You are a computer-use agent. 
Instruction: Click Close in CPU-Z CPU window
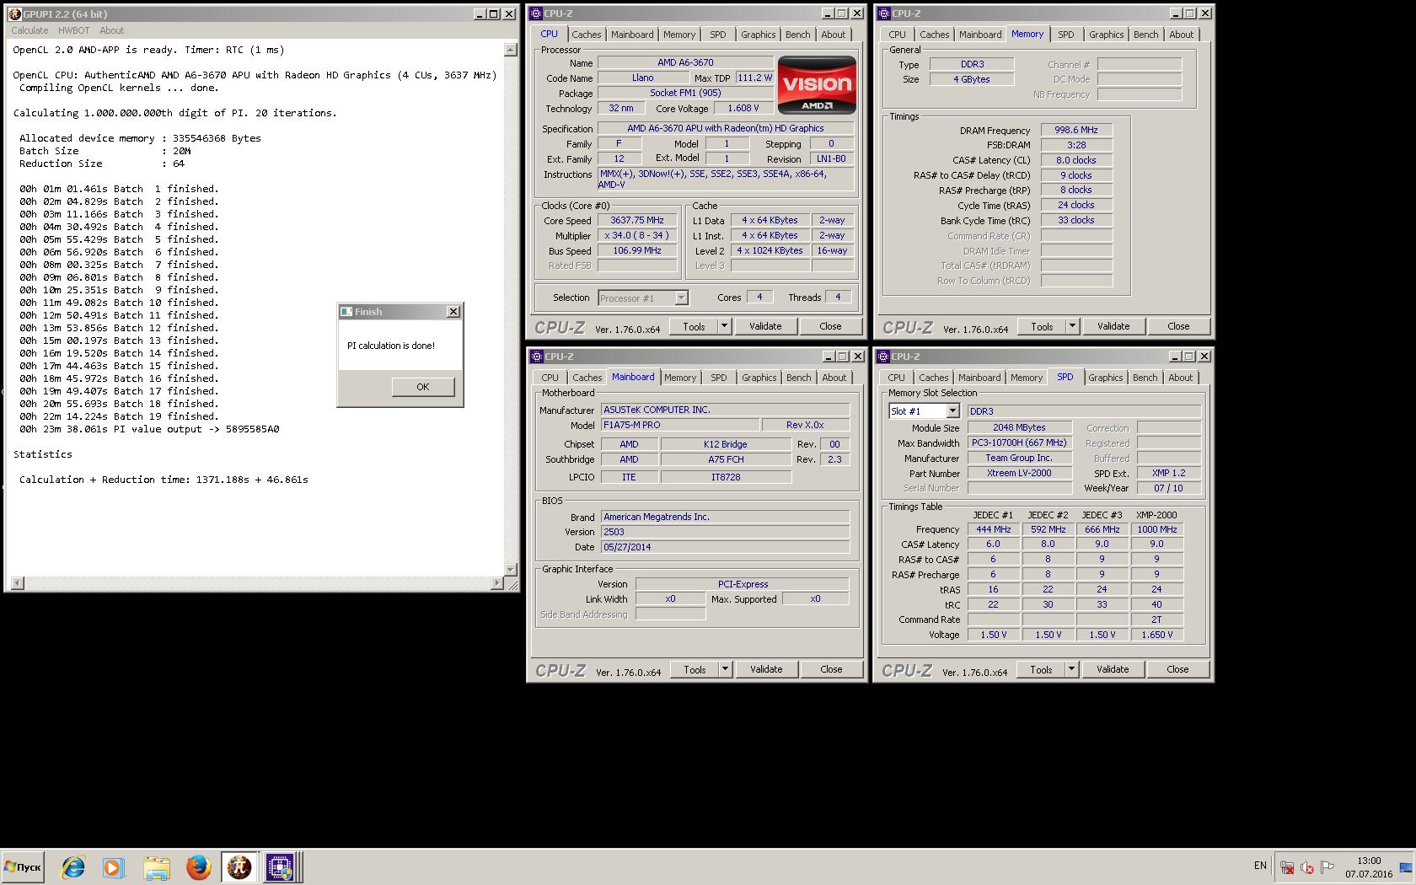tap(830, 326)
